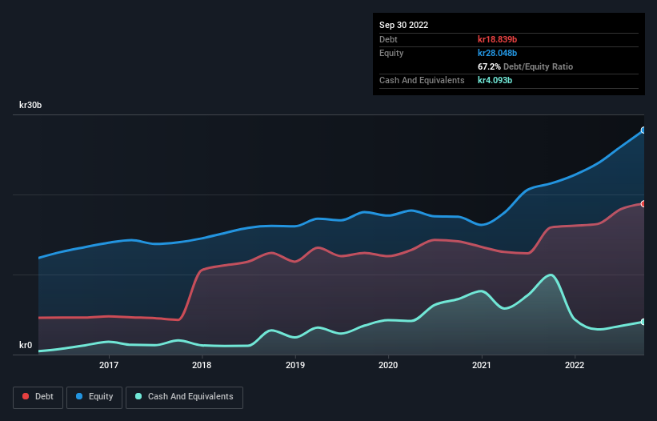The height and width of the screenshot is (421, 657).
Task: Click the 2018 x-axis label
Action: 202,365
